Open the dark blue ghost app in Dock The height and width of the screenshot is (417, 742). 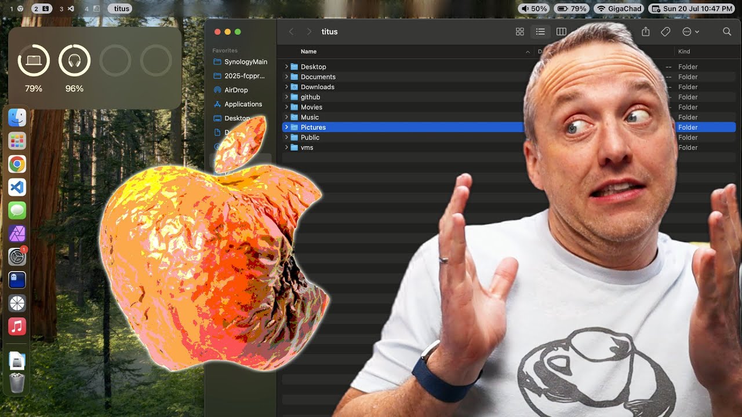17,280
